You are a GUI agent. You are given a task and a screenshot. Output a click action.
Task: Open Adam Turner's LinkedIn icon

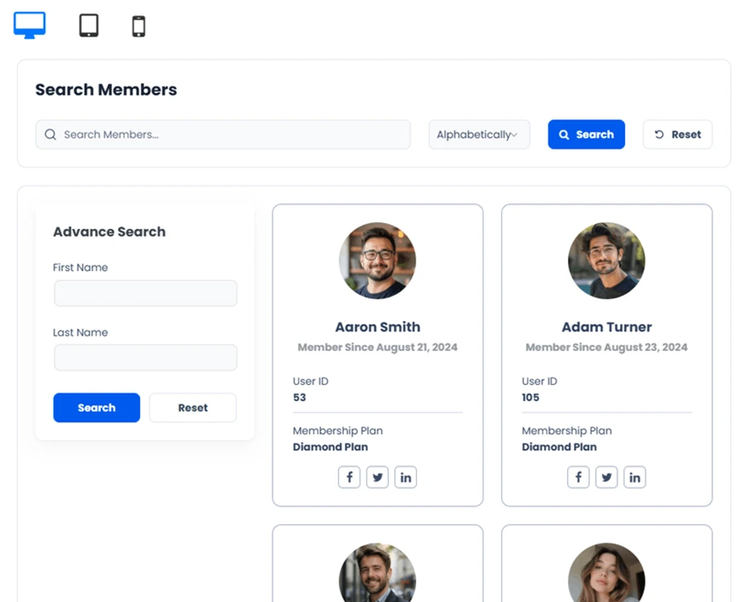click(635, 477)
